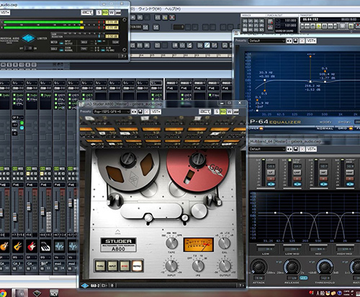Click previous/next preset arrows in Studer window
The image size is (360, 297).
tap(134, 112)
